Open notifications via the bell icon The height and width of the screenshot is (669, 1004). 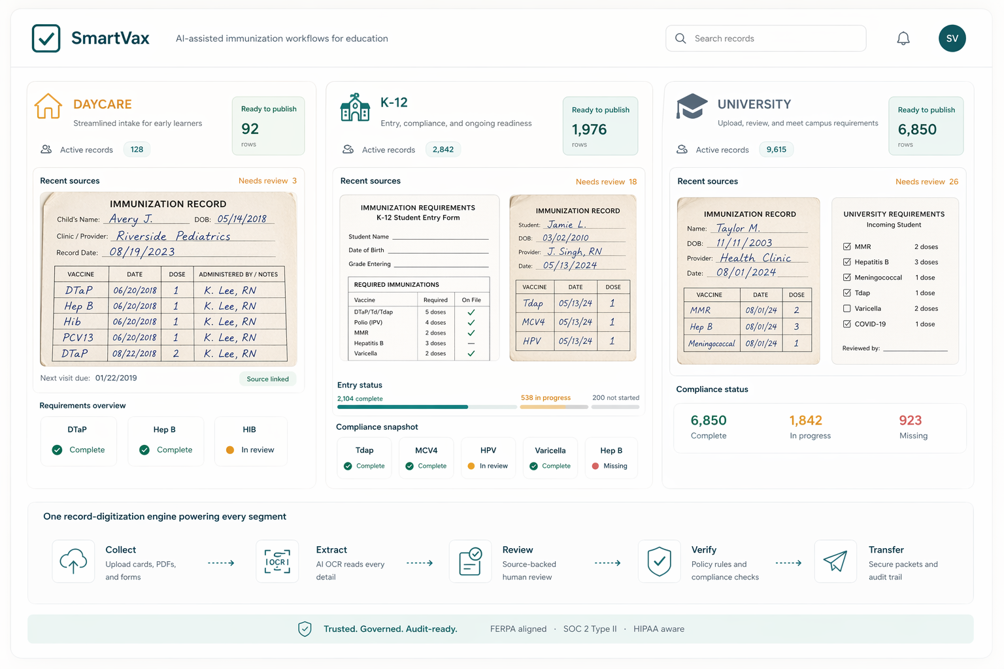(x=903, y=38)
